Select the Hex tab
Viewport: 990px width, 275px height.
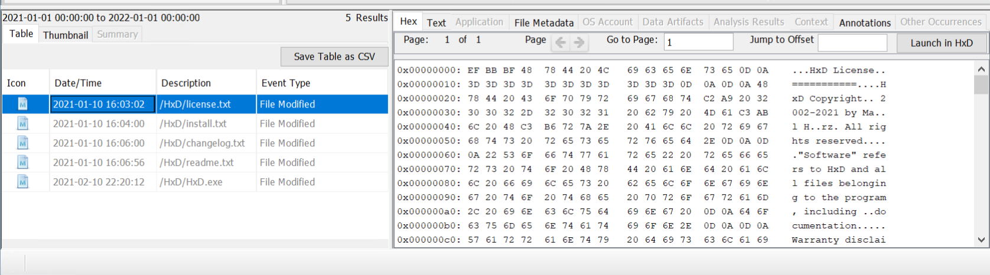[x=408, y=21]
